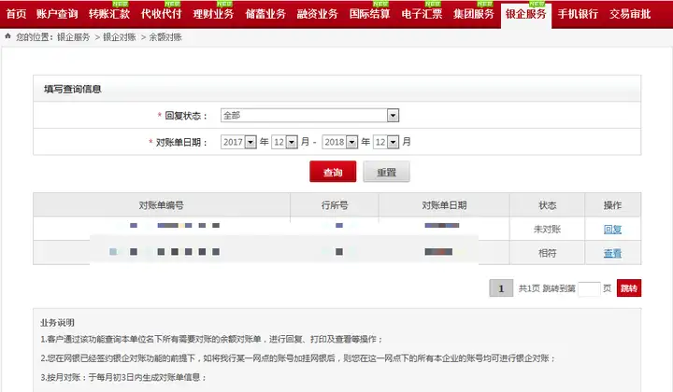673x392 pixels.
Task: Click 回复 link for 未对账 row
Action: (612, 230)
